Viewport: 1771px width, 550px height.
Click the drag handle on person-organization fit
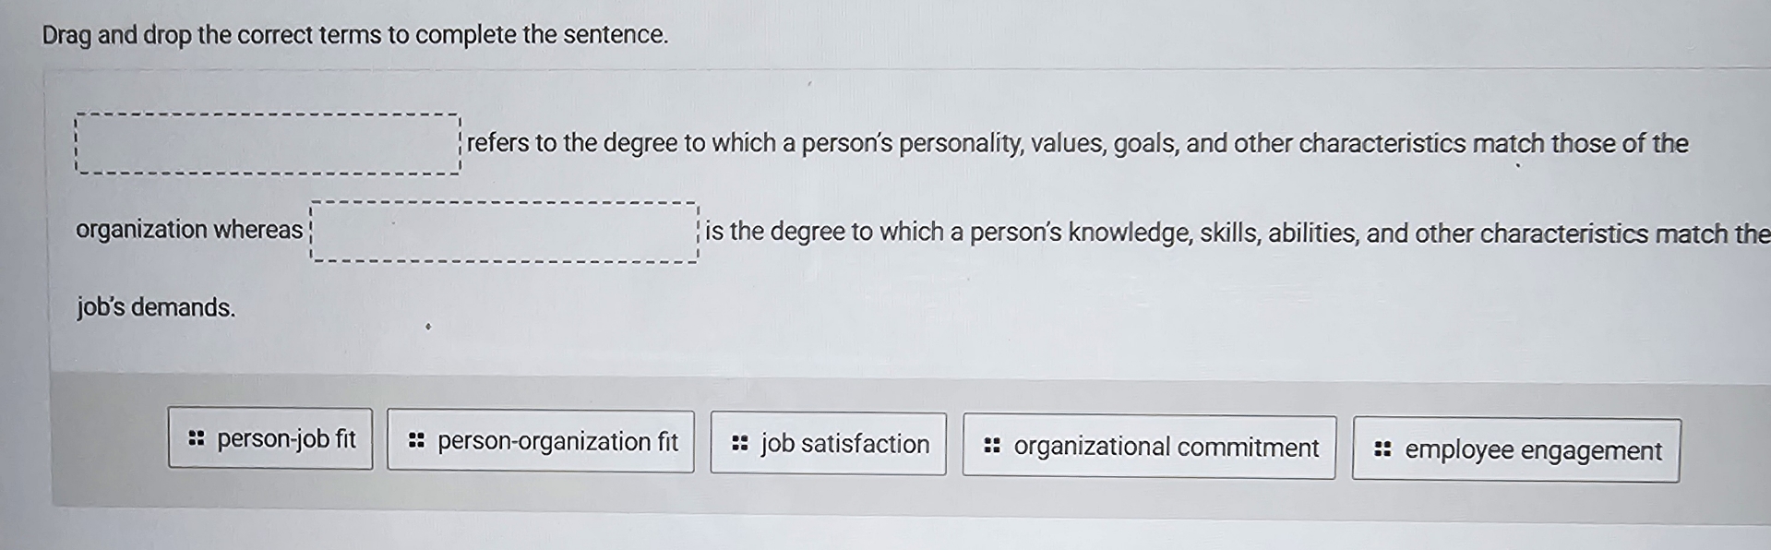(416, 441)
